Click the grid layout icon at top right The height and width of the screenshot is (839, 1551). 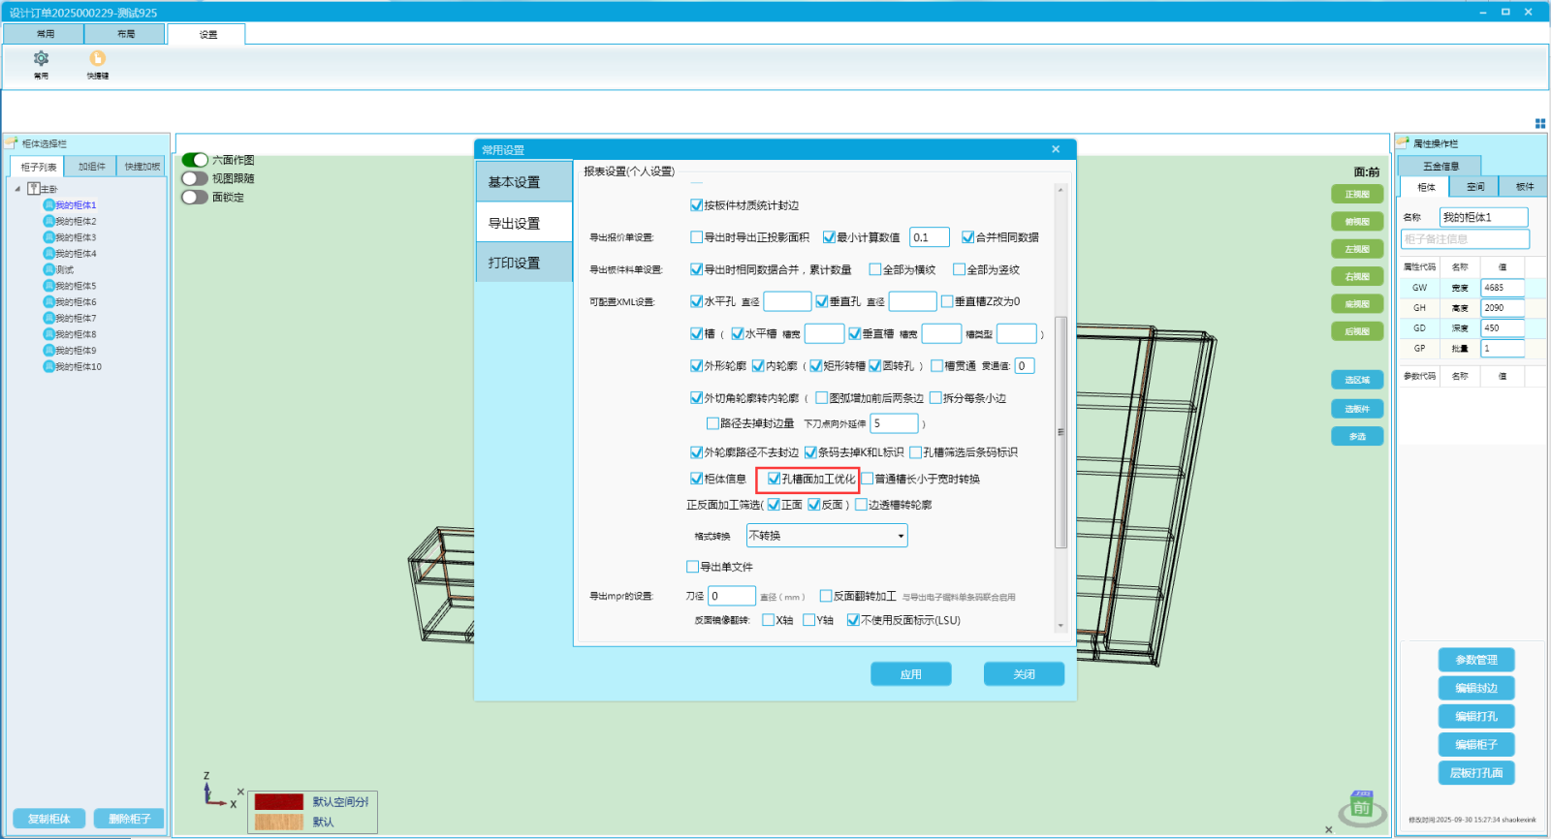1540,123
